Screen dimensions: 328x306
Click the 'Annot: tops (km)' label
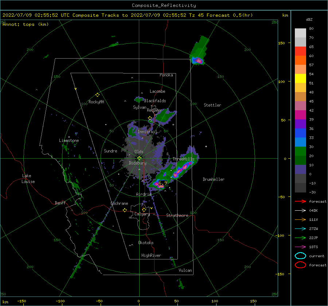pyautogui.click(x=26, y=24)
